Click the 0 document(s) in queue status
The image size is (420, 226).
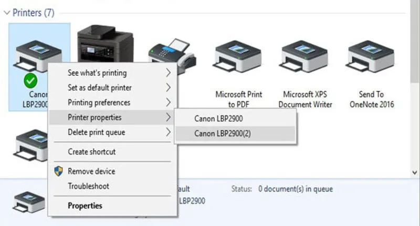point(296,189)
